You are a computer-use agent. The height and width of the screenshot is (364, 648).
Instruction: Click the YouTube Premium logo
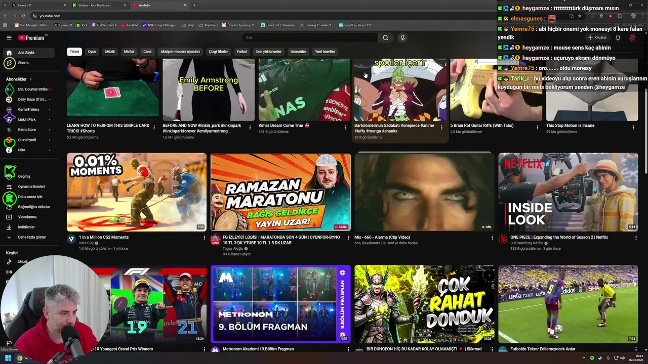coord(32,37)
